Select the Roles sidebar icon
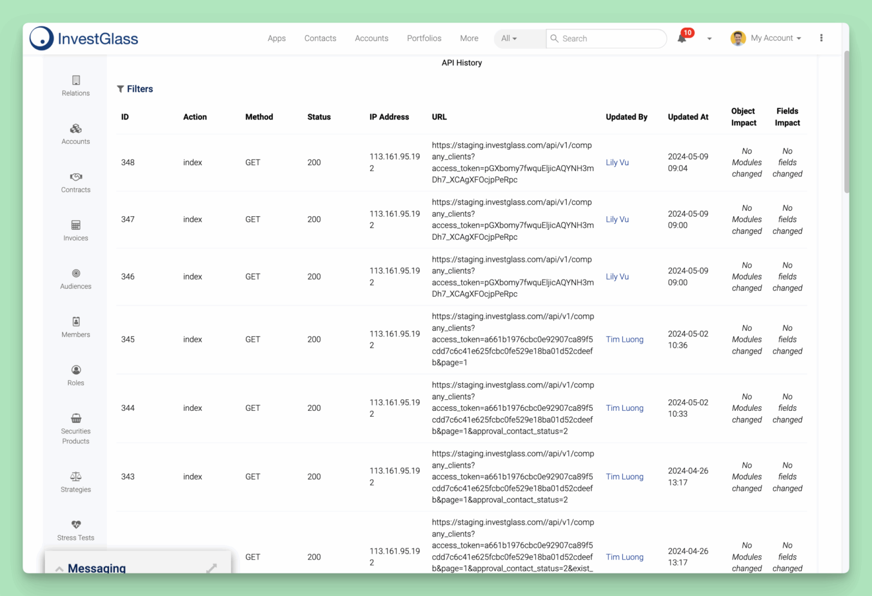Image resolution: width=872 pixels, height=596 pixels. coord(76,370)
